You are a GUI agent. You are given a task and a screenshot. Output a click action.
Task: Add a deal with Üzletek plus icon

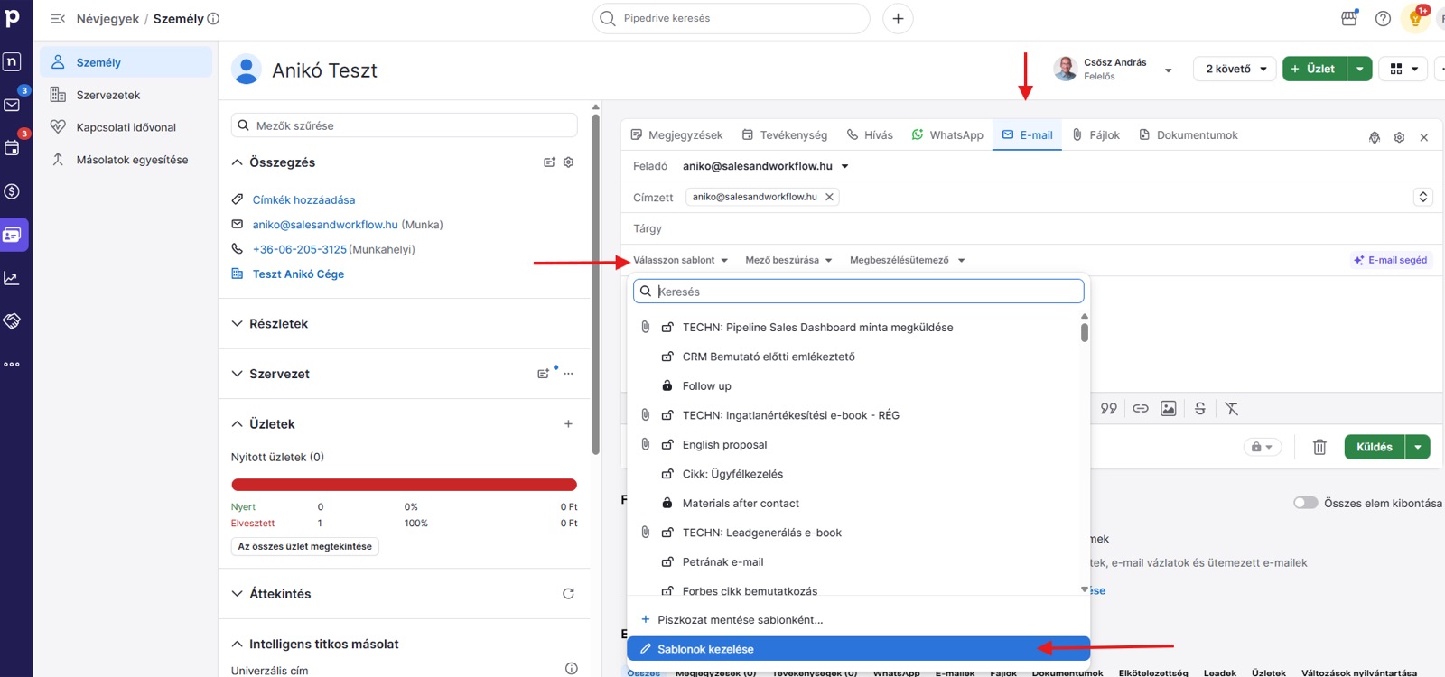[568, 424]
